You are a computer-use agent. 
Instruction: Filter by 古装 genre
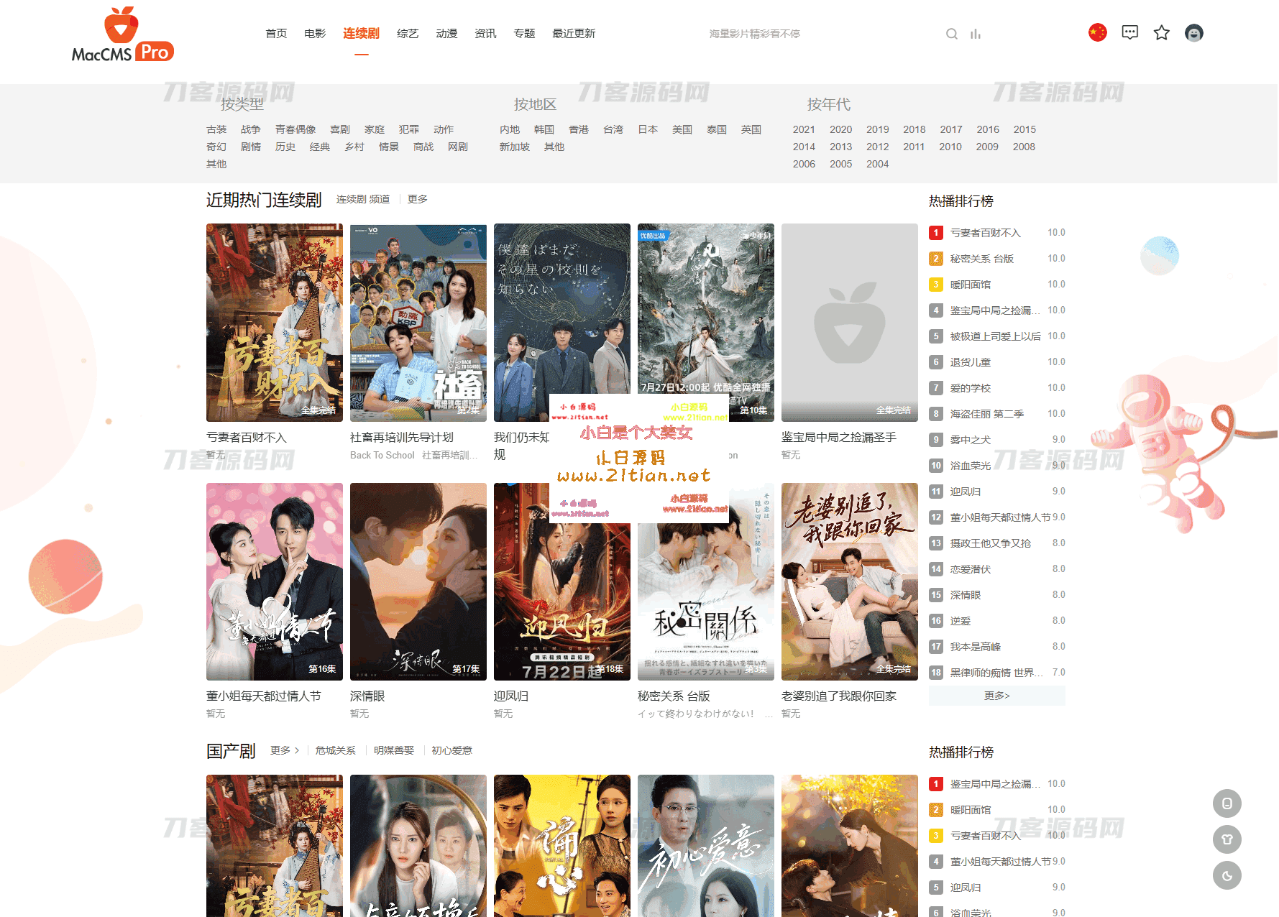coord(216,129)
